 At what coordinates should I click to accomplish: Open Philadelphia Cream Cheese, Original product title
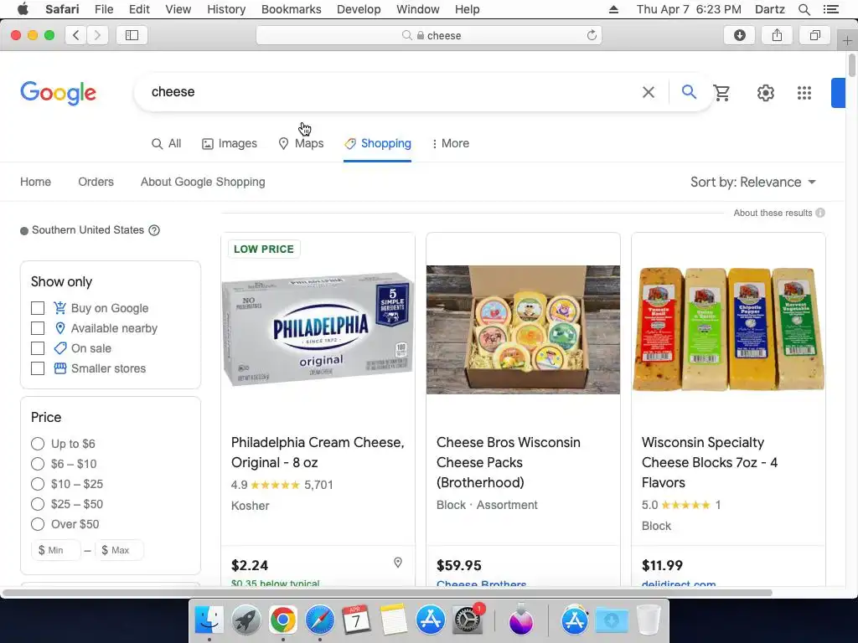coord(318,452)
